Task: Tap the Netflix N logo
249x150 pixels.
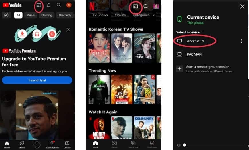Action: [92, 6]
